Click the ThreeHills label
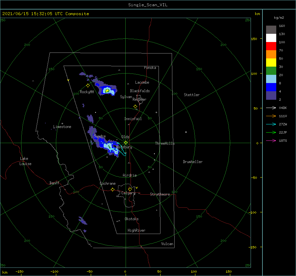 point(165,143)
